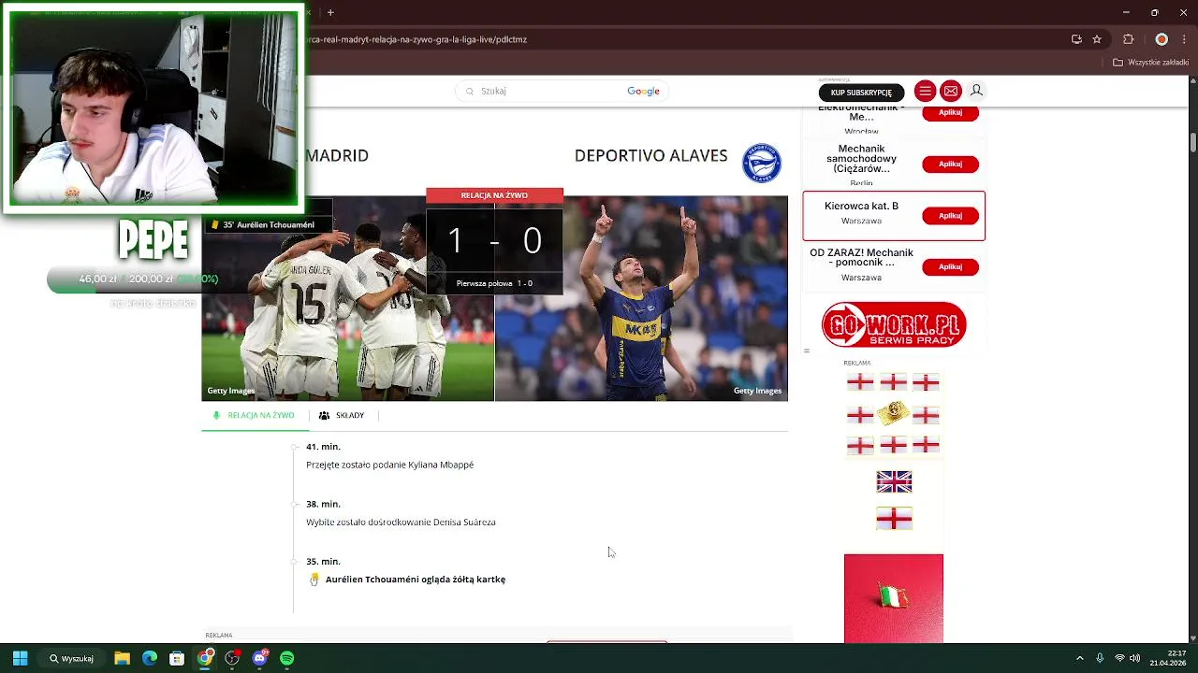Click the yellow card icon at 35. min.

314,580
